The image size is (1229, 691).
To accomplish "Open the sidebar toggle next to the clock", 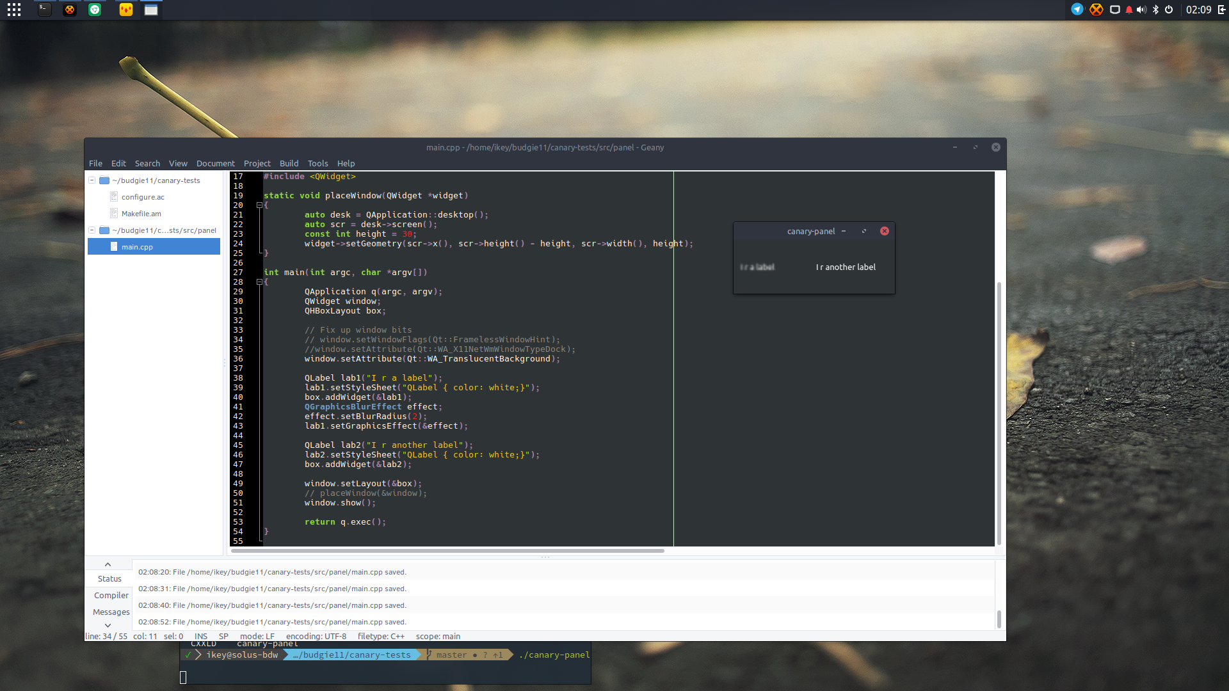I will coord(1221,10).
